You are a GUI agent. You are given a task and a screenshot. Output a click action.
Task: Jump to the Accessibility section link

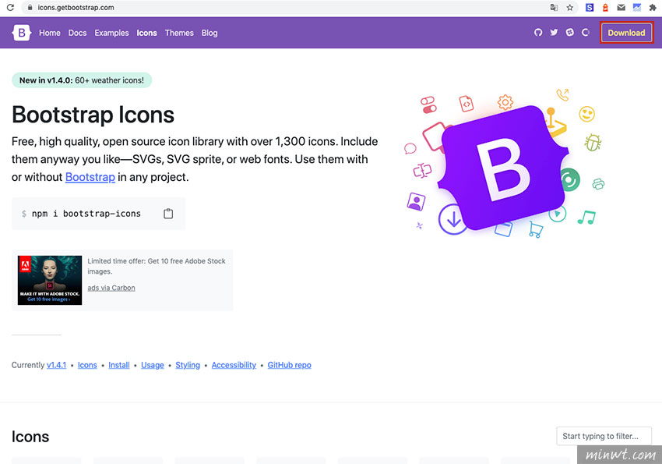[x=234, y=365]
